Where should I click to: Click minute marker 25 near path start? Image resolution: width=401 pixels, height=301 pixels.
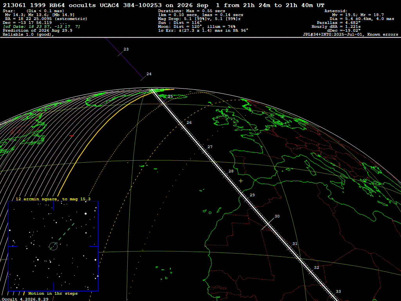click(x=170, y=96)
